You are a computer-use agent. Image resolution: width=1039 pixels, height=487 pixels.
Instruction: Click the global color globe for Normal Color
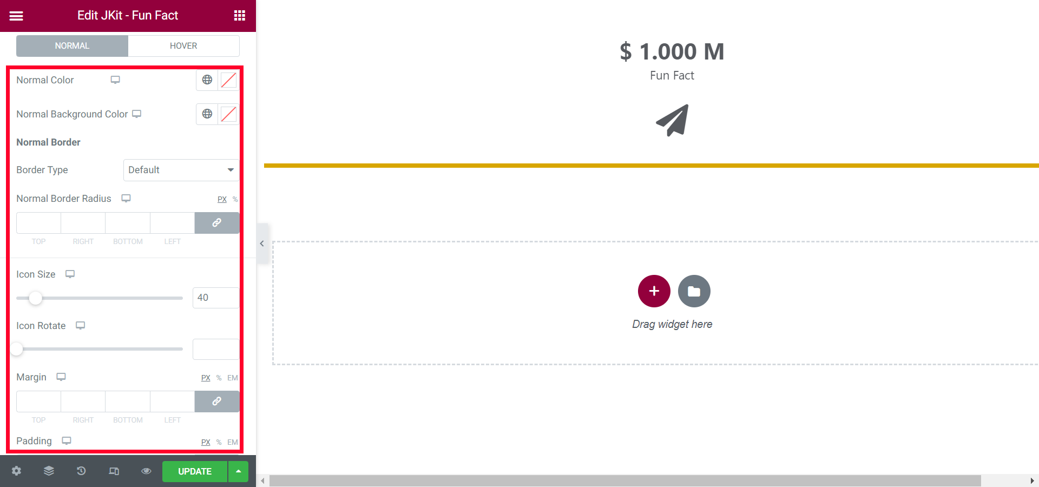[x=207, y=80]
